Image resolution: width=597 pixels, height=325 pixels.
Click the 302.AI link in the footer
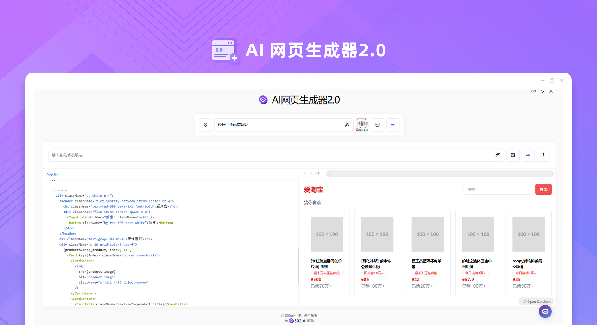coord(298,321)
